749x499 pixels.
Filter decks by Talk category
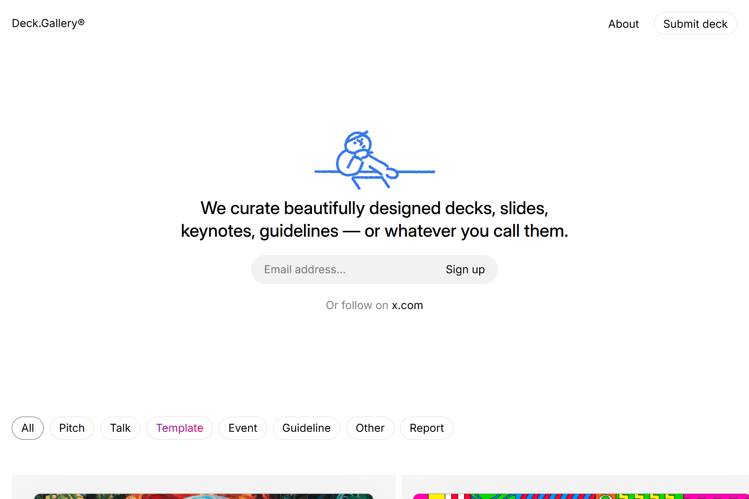click(120, 428)
